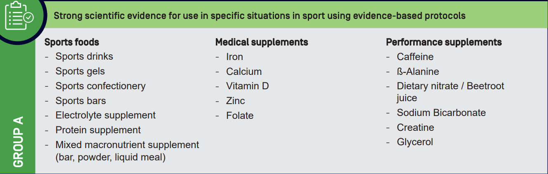This screenshot has width=548, height=174.
Task: Click the Electrolyte supplement item
Action: click(x=106, y=116)
